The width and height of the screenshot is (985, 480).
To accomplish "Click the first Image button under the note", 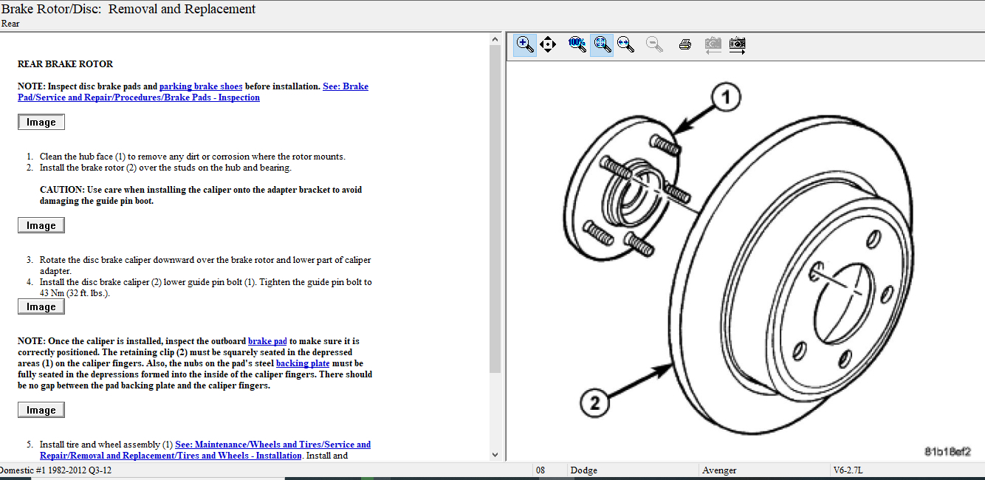I will pyautogui.click(x=41, y=122).
